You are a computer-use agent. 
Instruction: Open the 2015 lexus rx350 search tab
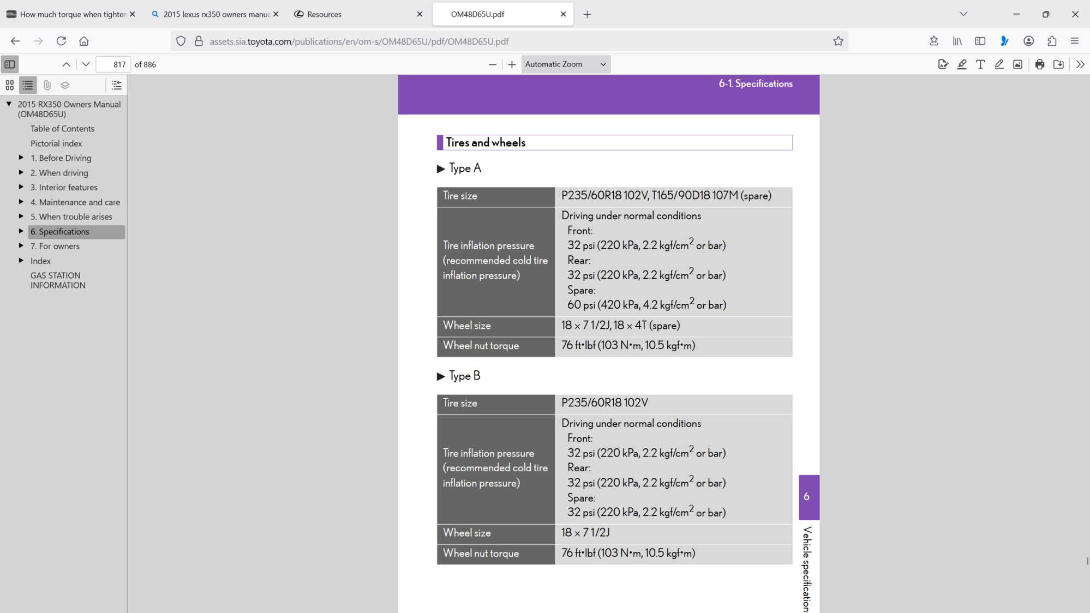[215, 14]
